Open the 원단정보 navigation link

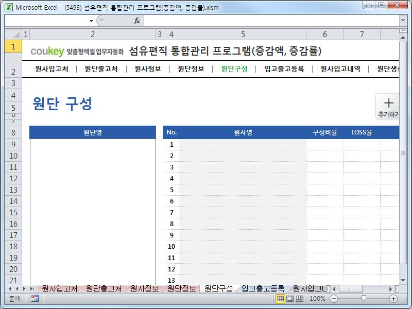pyautogui.click(x=191, y=69)
